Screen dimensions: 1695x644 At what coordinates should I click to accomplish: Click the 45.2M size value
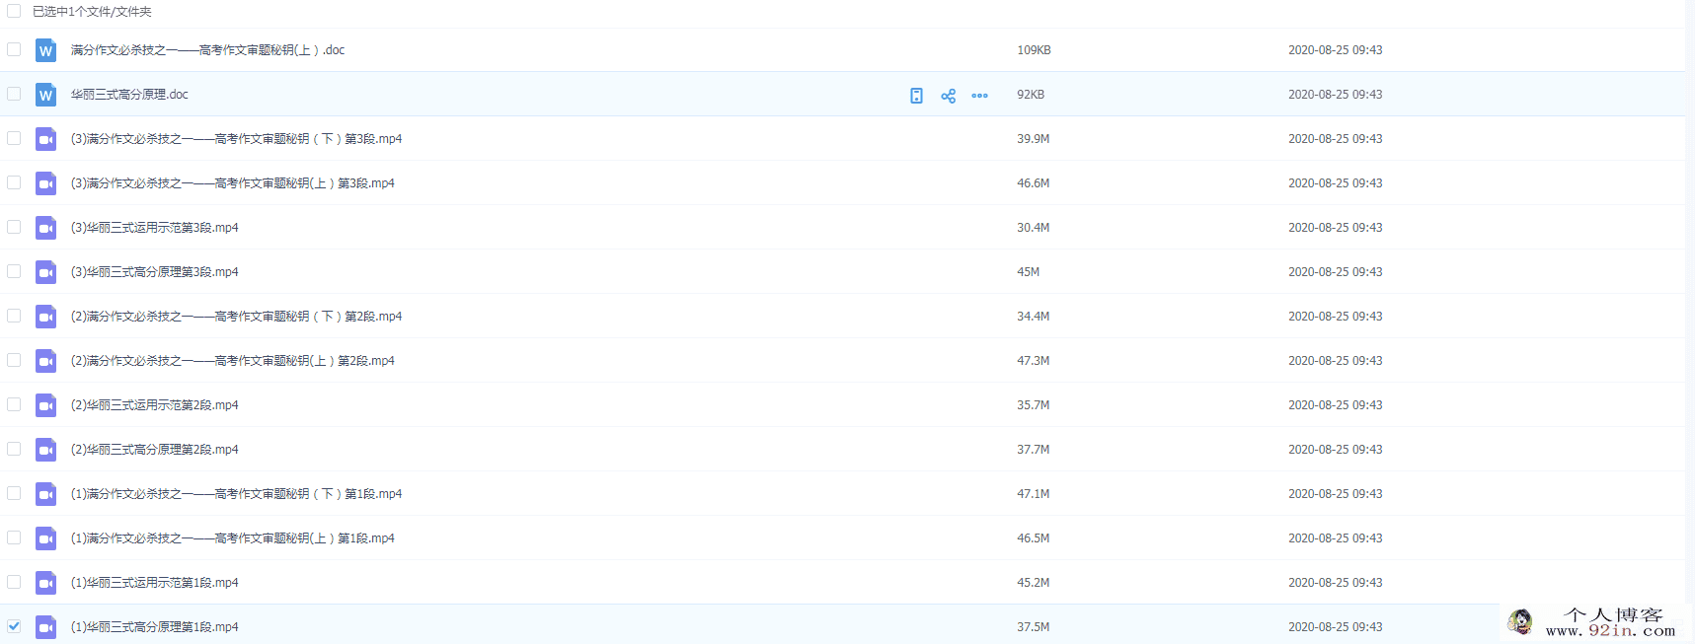(1034, 583)
